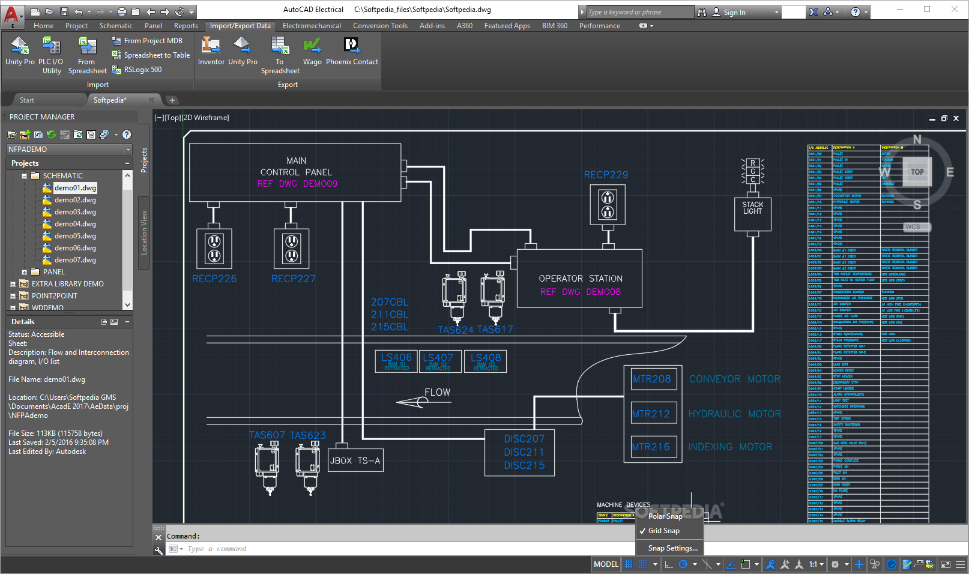
Task: Open the Home ribbon tab
Action: (x=44, y=26)
